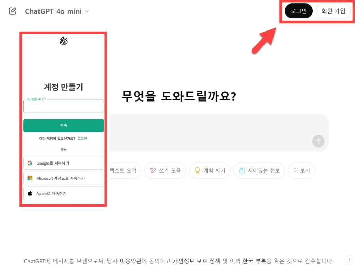Click the 계정 만들기 heading
This screenshot has width=355, height=265.
[x=64, y=87]
